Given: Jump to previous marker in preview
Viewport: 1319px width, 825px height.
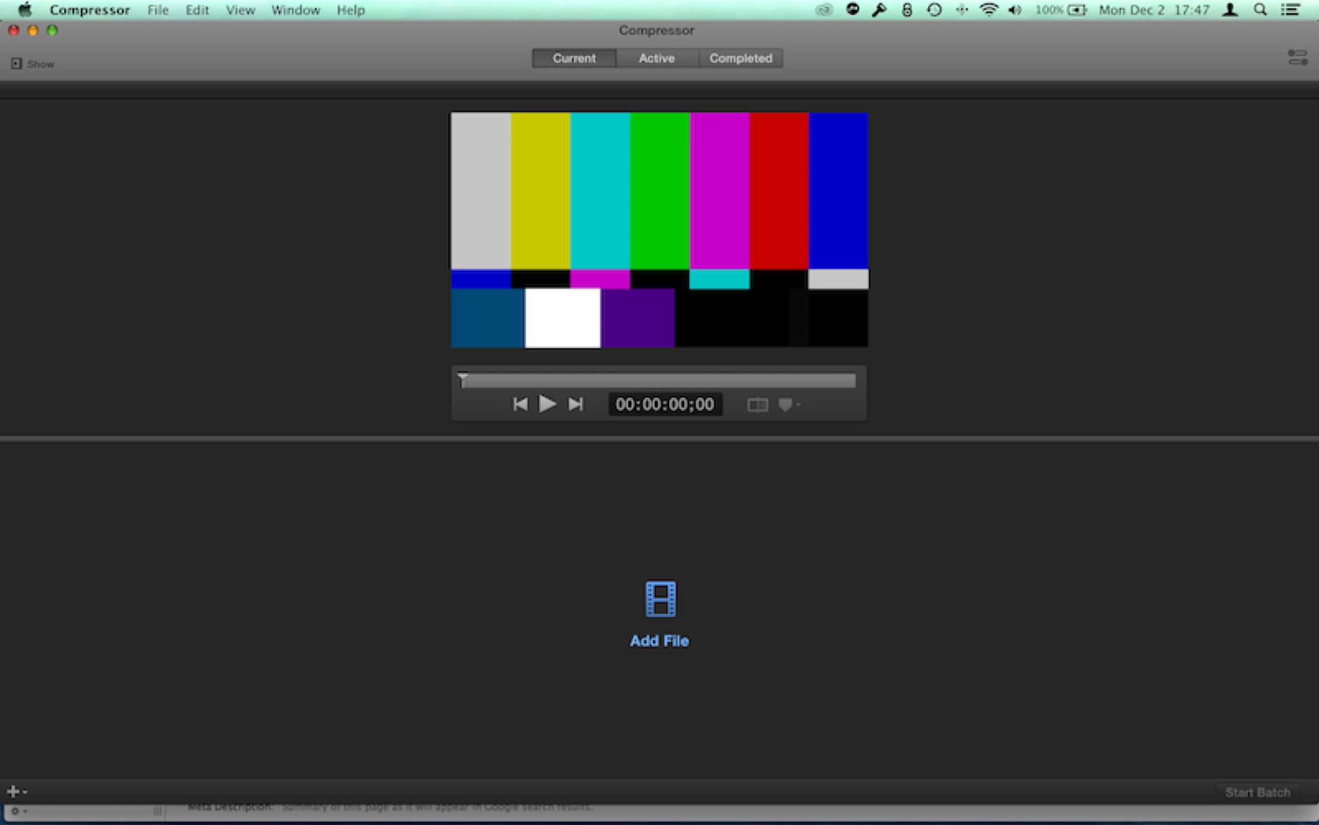Looking at the screenshot, I should point(520,404).
